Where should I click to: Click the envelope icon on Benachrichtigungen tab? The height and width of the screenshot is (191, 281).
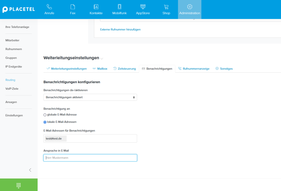143,69
